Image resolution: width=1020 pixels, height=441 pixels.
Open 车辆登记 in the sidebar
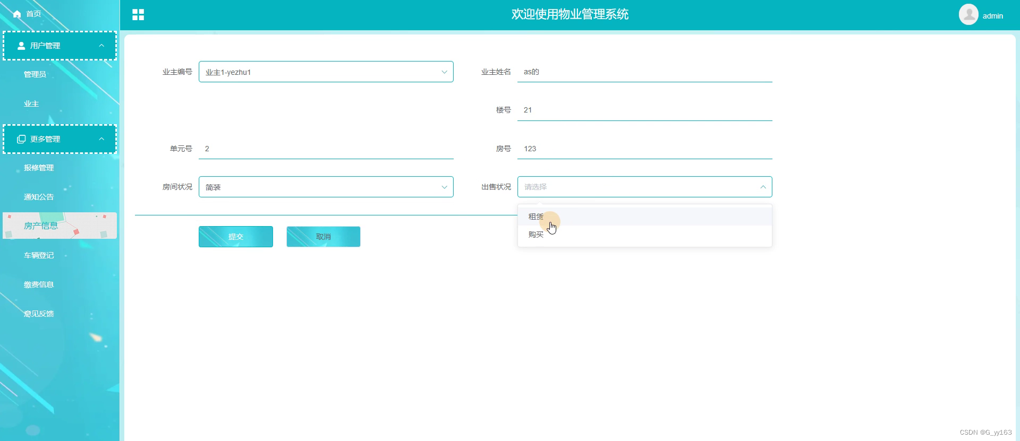[x=39, y=255]
